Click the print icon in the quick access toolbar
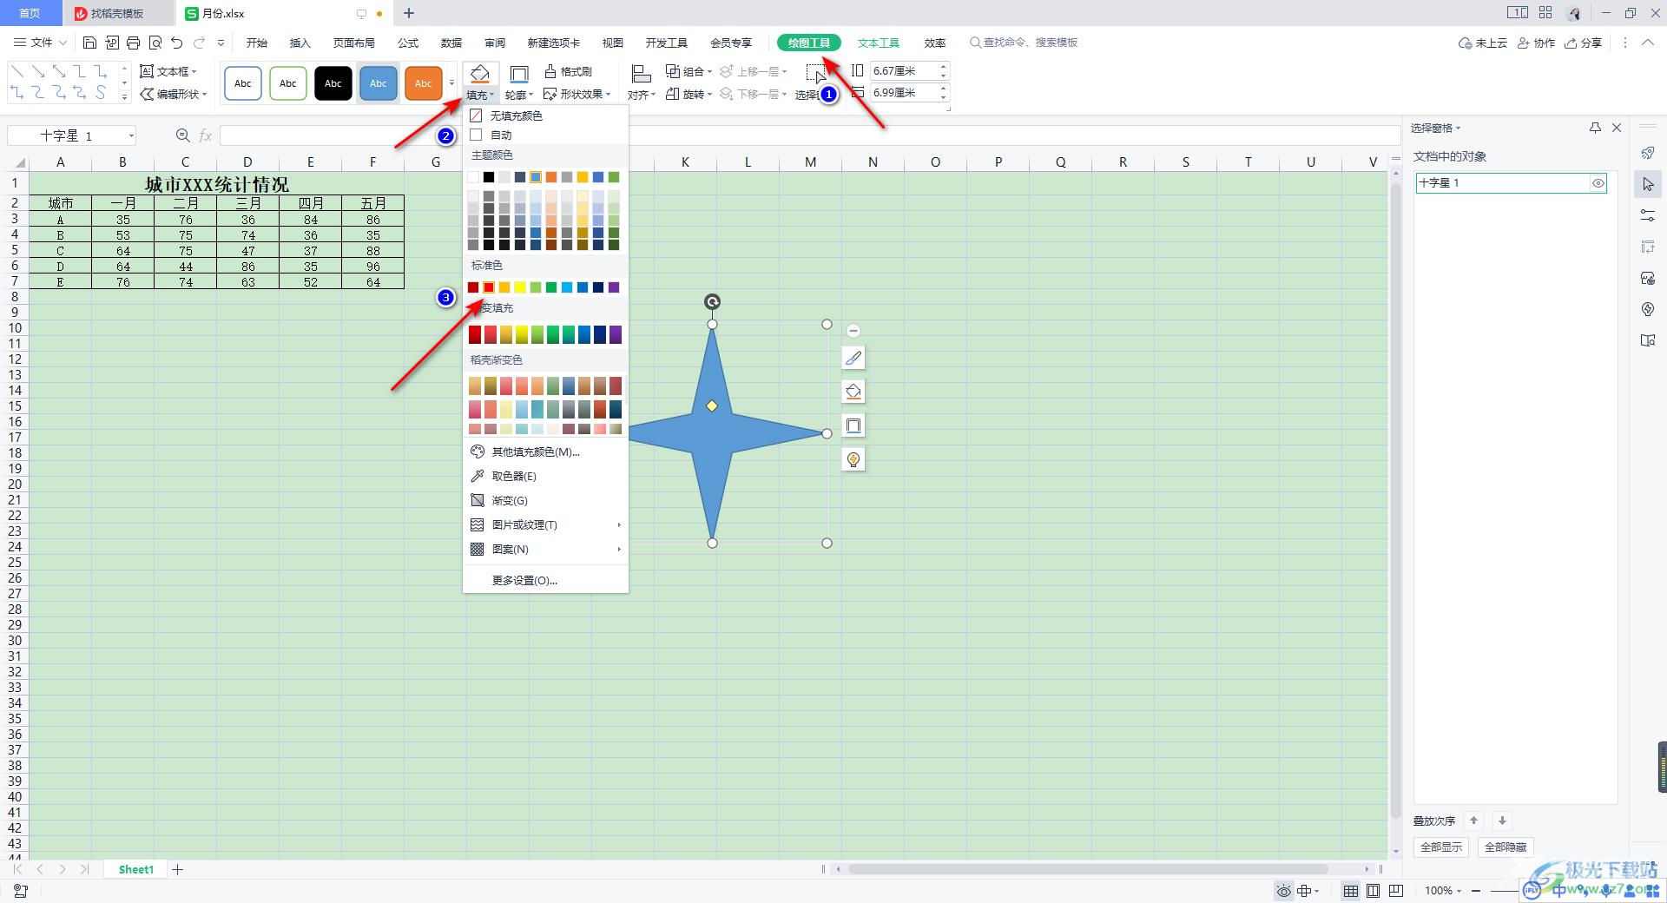 pos(133,43)
